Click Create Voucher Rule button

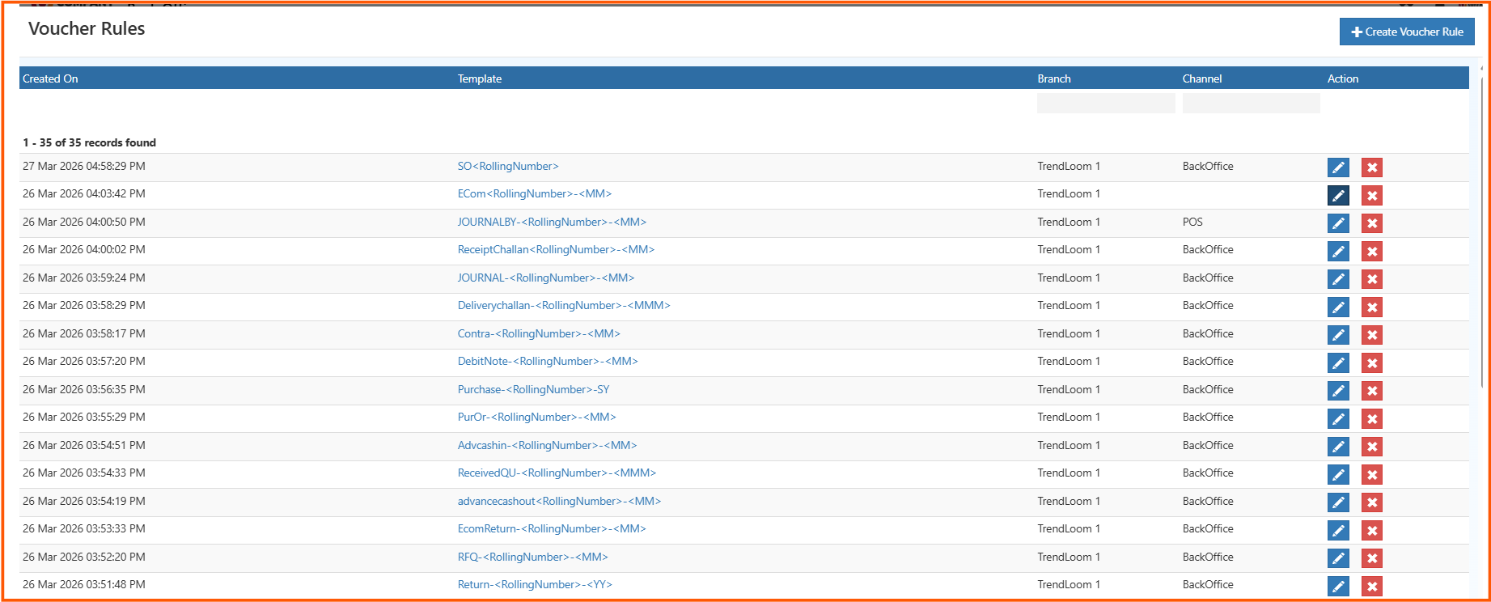[x=1406, y=32]
